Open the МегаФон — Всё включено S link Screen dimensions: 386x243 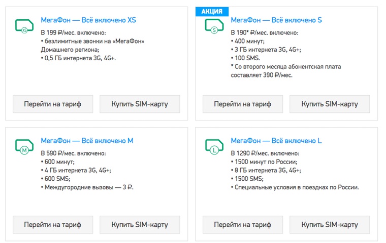[x=276, y=20]
